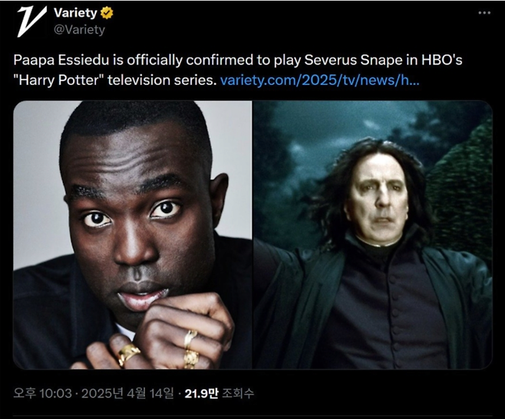505x419 pixels.
Task: Click the gold rings on hand in left photo
Action: (190, 349)
